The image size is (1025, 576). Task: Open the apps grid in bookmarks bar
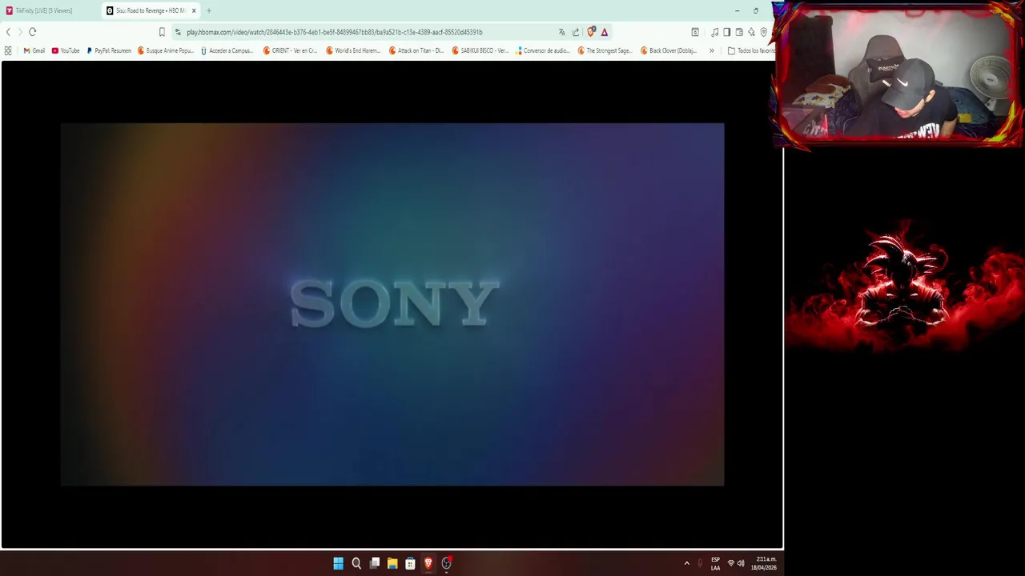pyautogui.click(x=8, y=50)
